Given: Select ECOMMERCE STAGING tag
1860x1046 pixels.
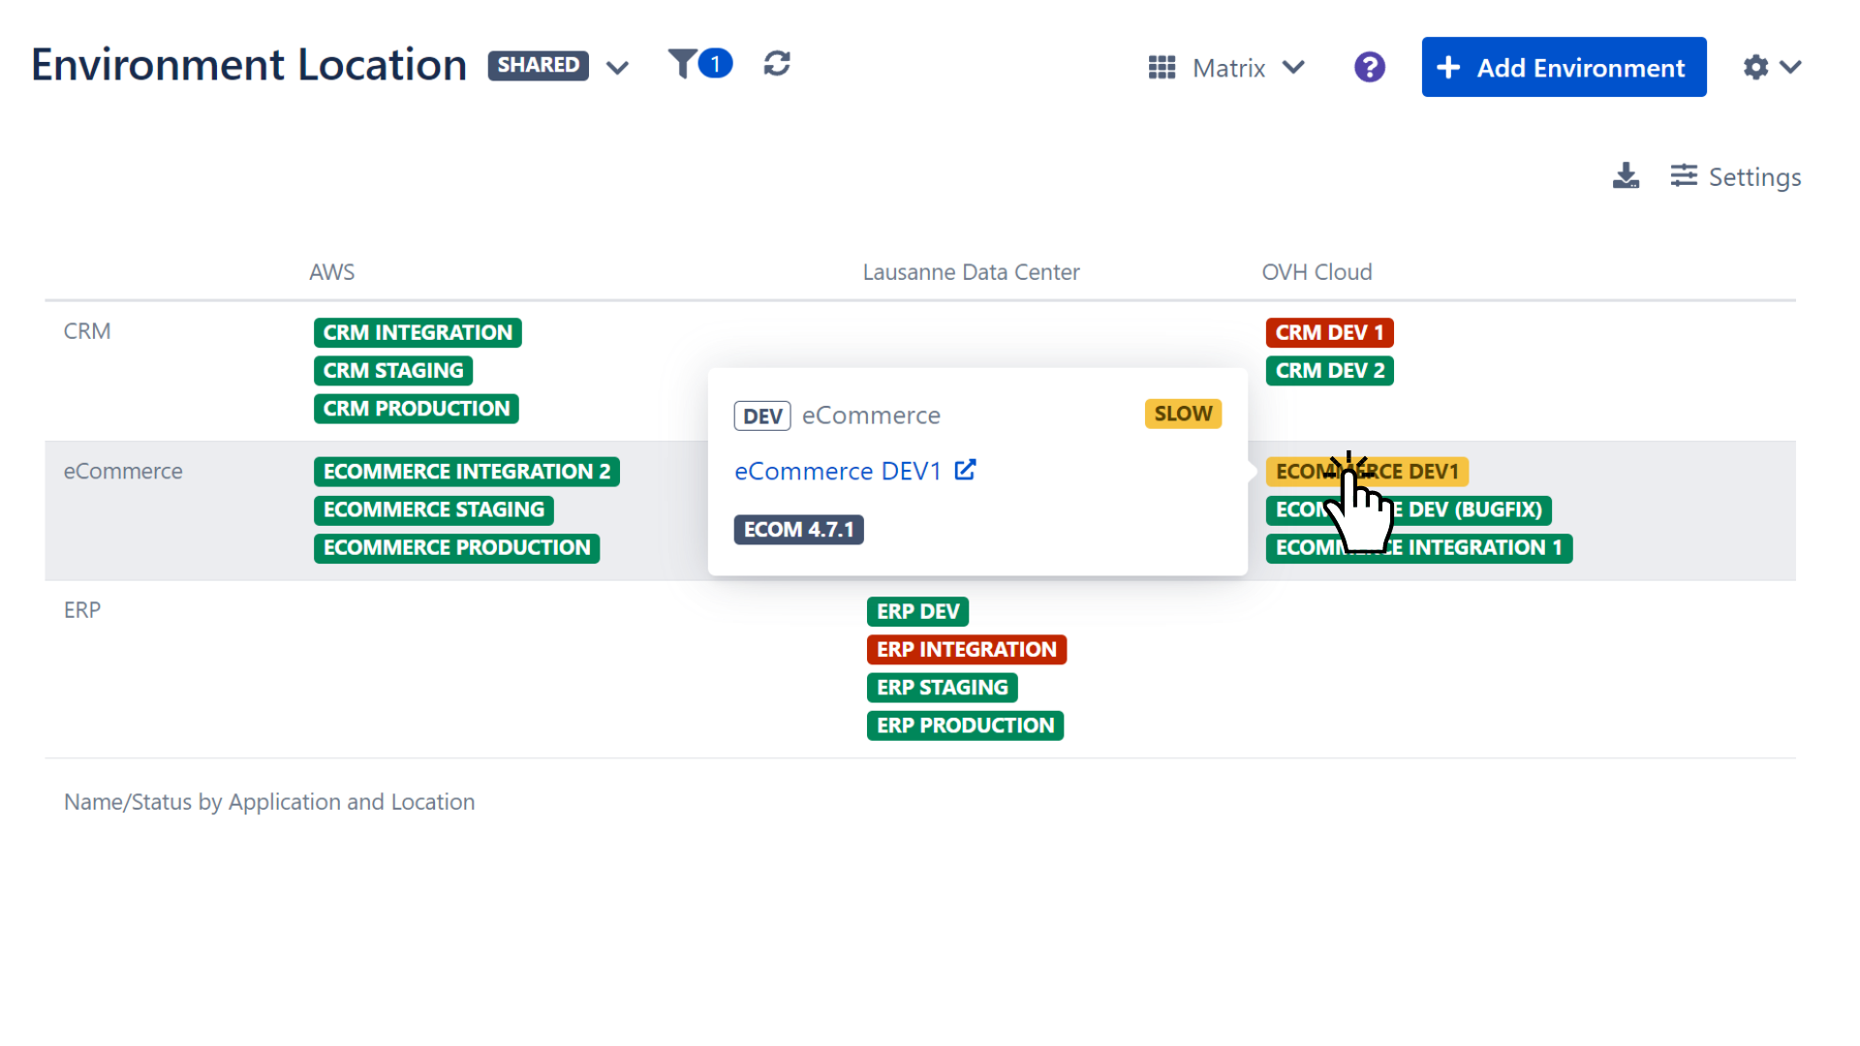Looking at the screenshot, I should click(x=434, y=509).
